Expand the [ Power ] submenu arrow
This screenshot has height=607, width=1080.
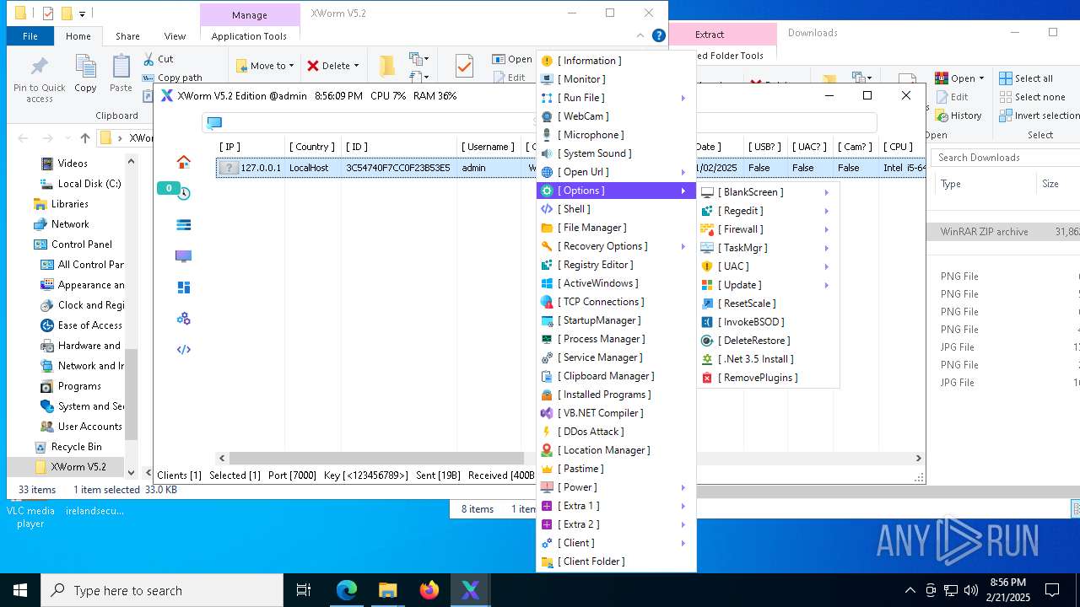pyautogui.click(x=683, y=487)
